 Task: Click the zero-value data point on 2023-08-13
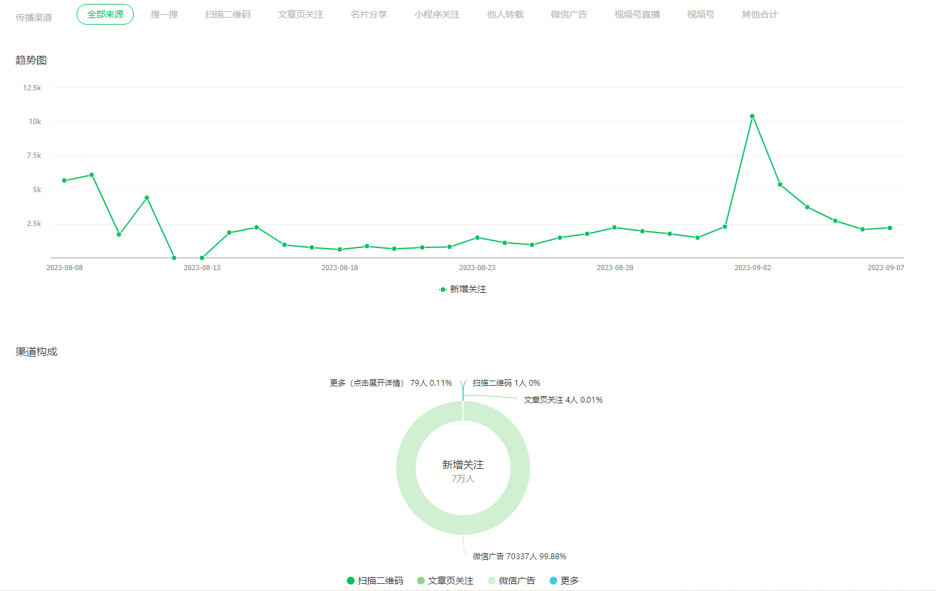point(202,258)
